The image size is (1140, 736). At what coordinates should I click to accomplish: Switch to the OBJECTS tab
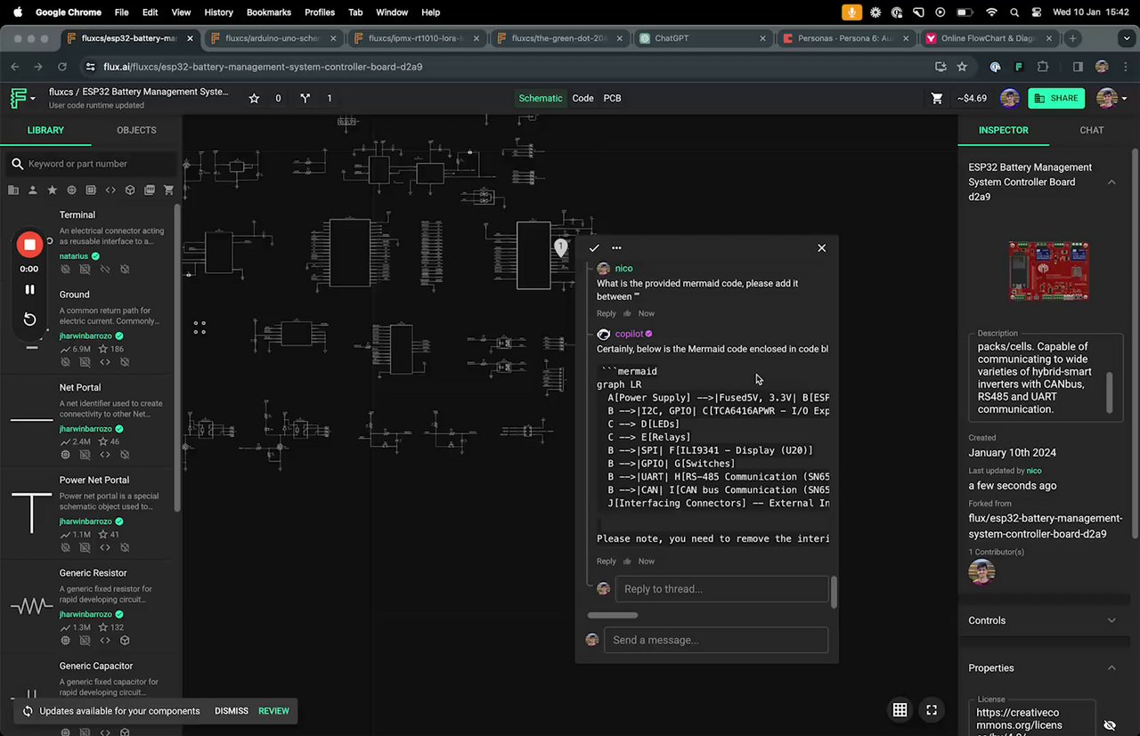click(136, 130)
